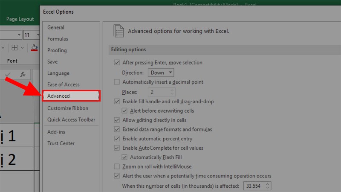Expand the Borders dropdown arrow

pyautogui.click(x=23, y=48)
